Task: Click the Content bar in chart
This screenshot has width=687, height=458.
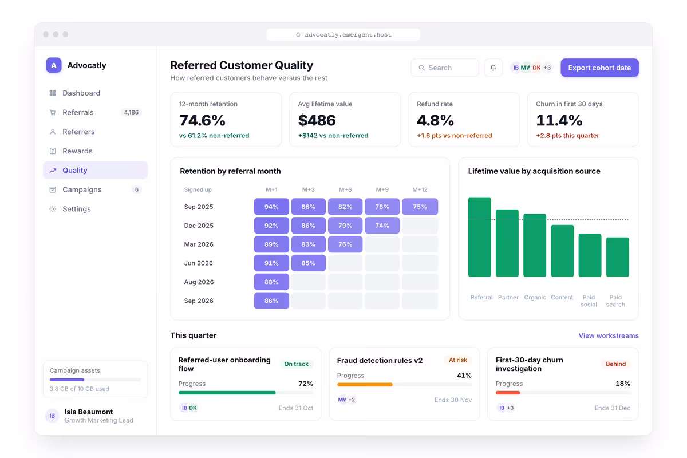Action: pos(562,251)
